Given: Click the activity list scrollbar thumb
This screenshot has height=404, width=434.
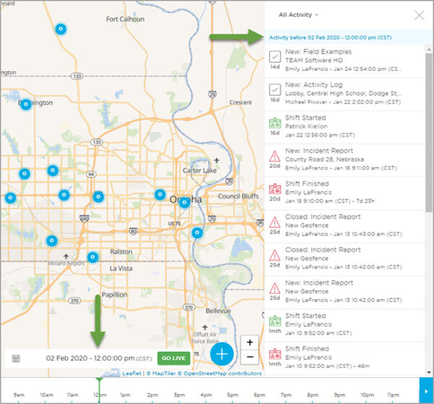Looking at the screenshot, I should coord(429,133).
